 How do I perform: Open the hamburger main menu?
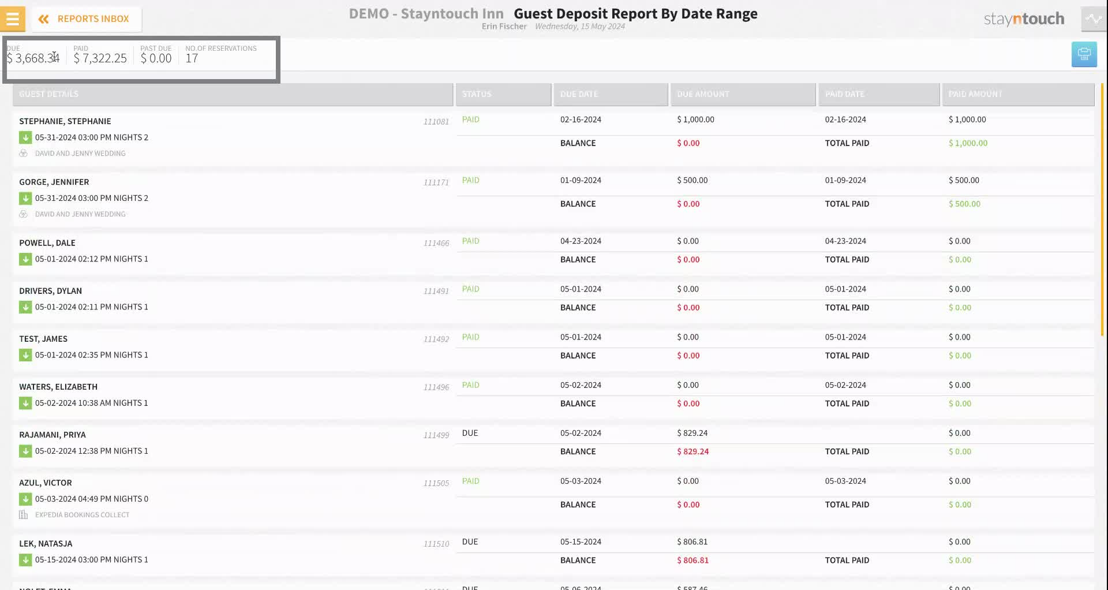[x=13, y=19]
